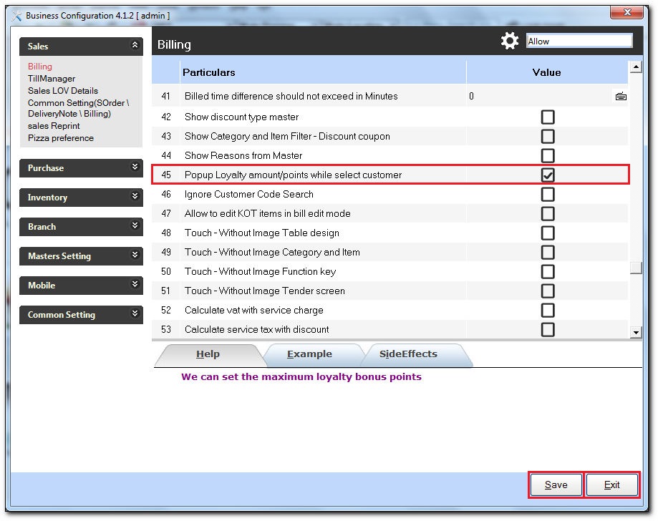Switch to the Help tab

tap(208, 354)
